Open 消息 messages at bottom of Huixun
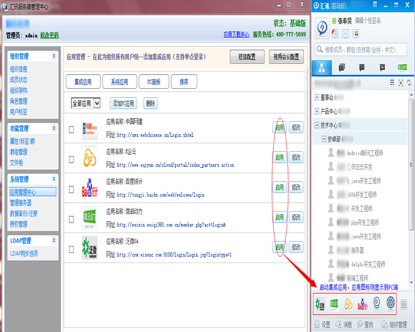Screen dimensions: 415x332 pyautogui.click(x=343, y=324)
